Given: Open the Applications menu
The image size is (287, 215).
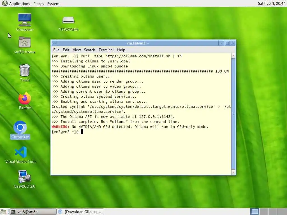Looking at the screenshot, I should (20, 4).
